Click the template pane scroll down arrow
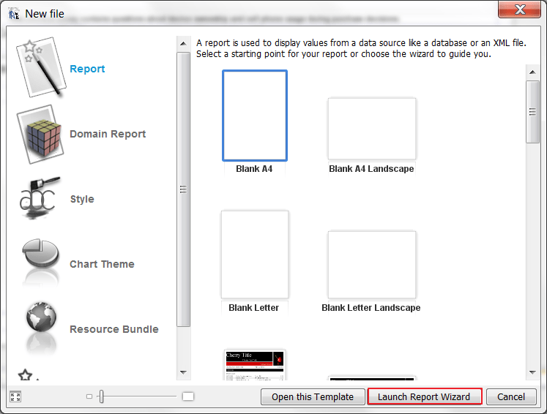 coord(532,372)
